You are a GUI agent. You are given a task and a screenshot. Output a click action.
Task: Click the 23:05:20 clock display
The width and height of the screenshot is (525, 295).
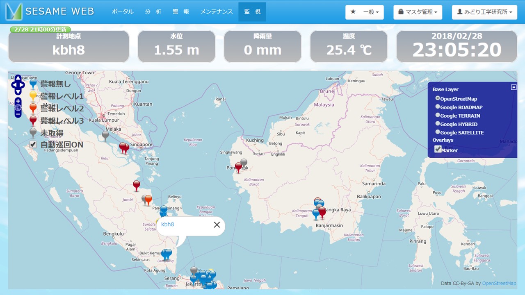[457, 50]
